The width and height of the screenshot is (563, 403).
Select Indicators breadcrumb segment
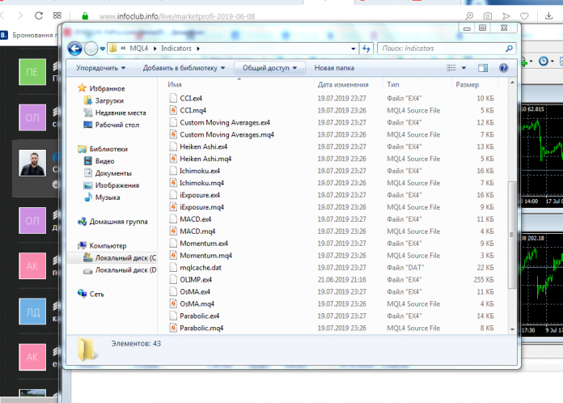(176, 49)
